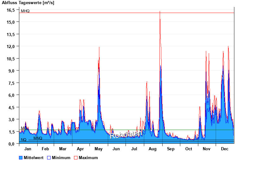The width and height of the screenshot is (253, 174).
Task: Click the red-outlined Maximum legend box
Action: (76, 158)
